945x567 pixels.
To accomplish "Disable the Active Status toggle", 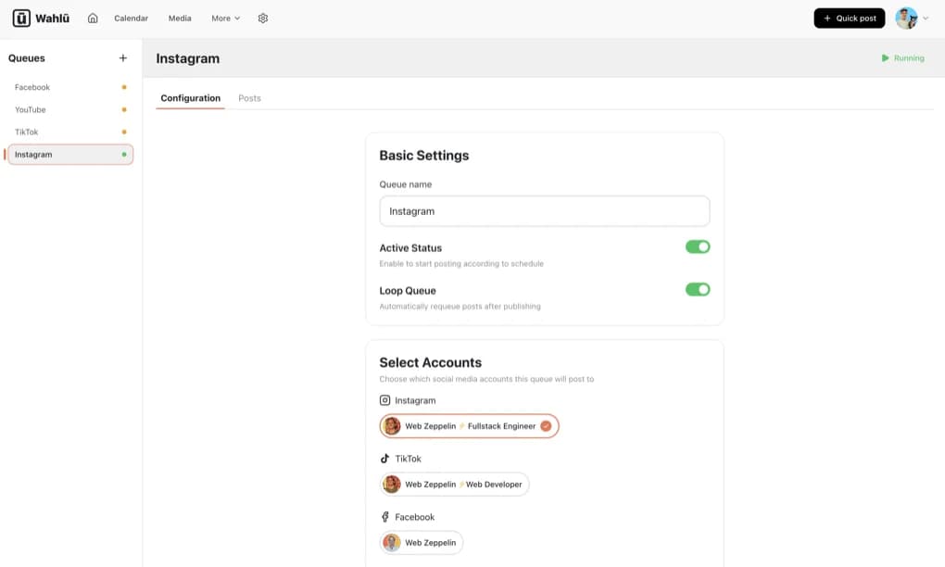I will click(x=696, y=246).
